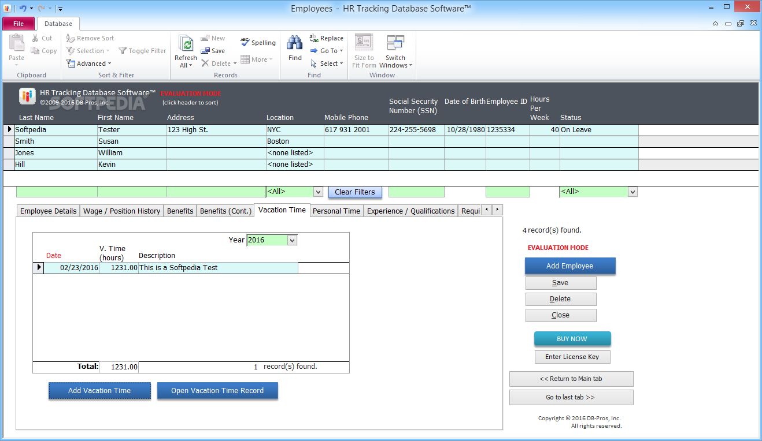The height and width of the screenshot is (441, 762).
Task: Customize the Quick Access Toolbar dropdown
Action: click(61, 9)
